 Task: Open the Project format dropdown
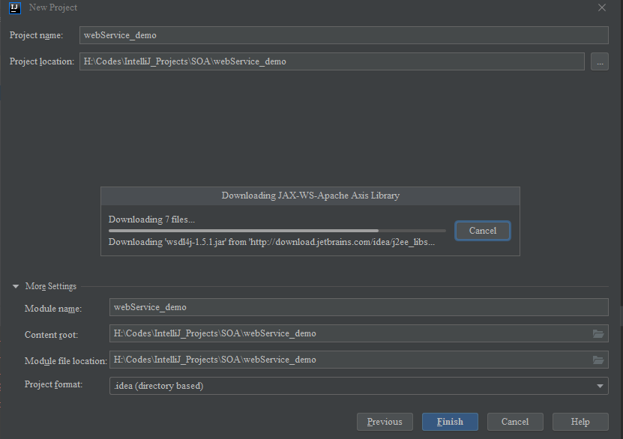pyautogui.click(x=359, y=386)
